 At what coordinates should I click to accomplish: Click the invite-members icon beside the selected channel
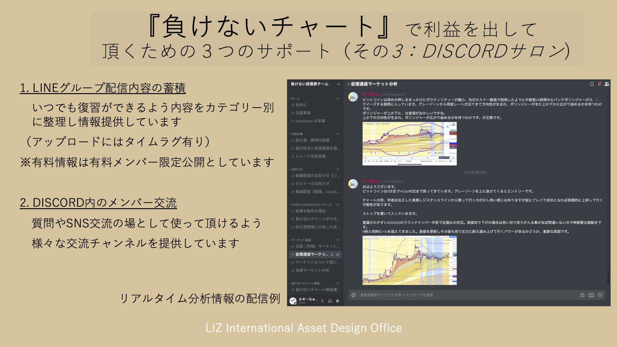[x=333, y=254]
